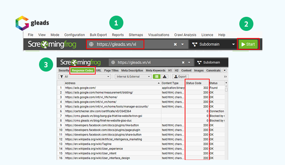Open the Configuration menu
Image resolution: width=285 pixels, height=165 pixels.
pyautogui.click(x=75, y=35)
